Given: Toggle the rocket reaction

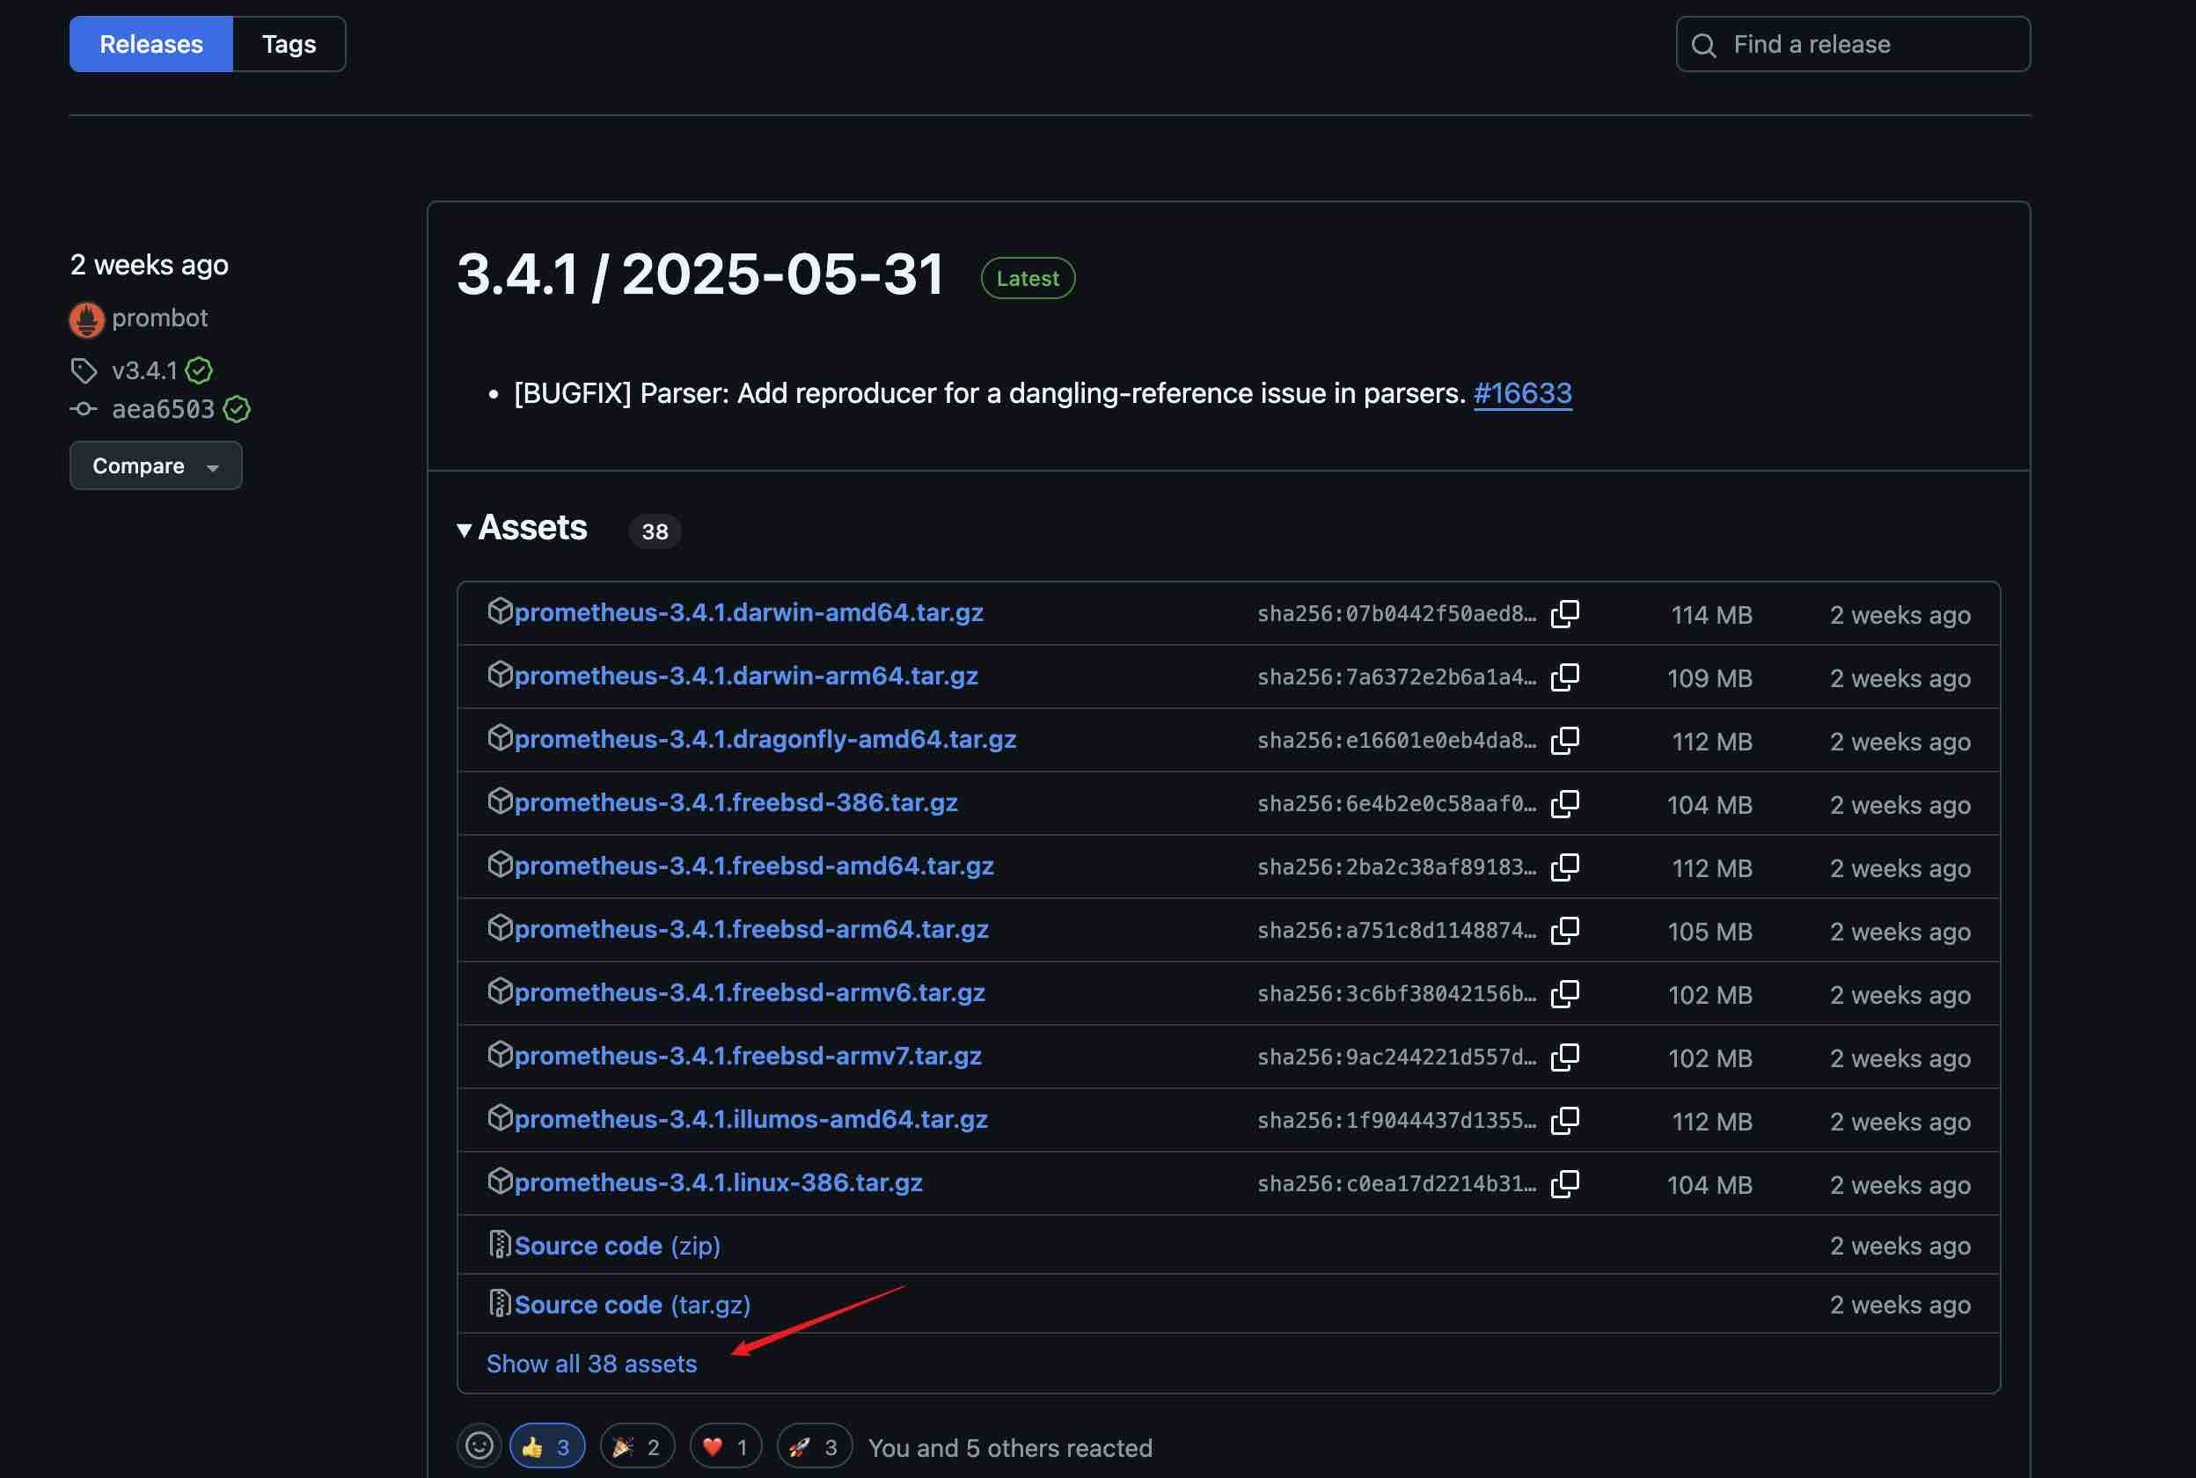Looking at the screenshot, I should [813, 1446].
